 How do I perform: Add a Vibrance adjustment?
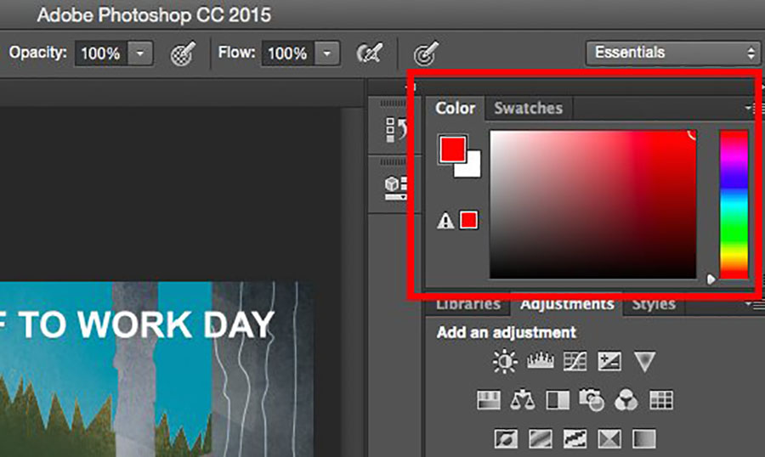[x=644, y=363]
